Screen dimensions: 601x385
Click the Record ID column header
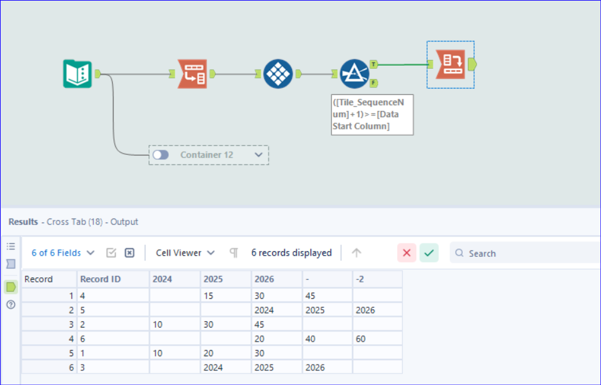click(x=113, y=279)
